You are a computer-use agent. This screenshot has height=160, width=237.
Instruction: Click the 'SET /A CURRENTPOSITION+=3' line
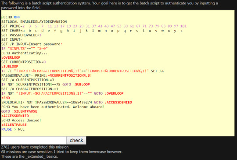pyautogui.click(x=28, y=80)
